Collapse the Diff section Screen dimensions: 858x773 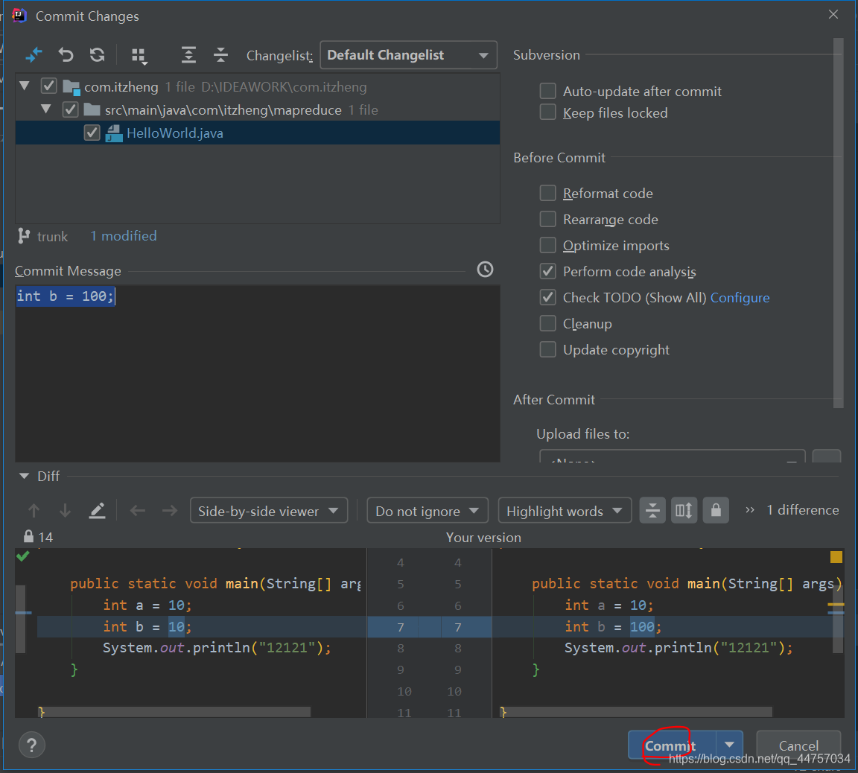pos(24,477)
